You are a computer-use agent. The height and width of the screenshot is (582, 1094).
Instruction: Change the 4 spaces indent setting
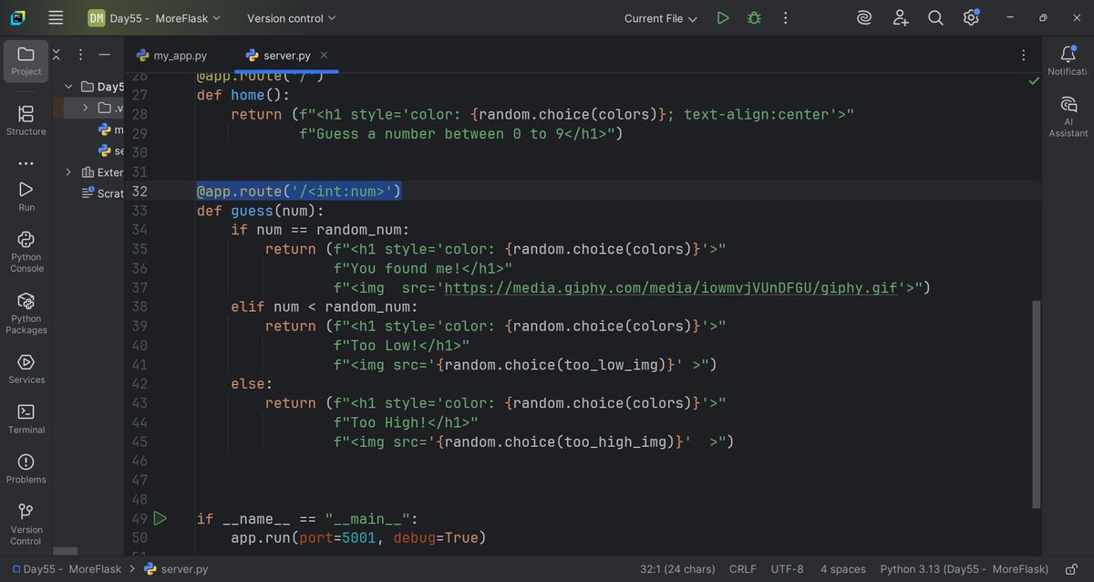tap(842, 569)
